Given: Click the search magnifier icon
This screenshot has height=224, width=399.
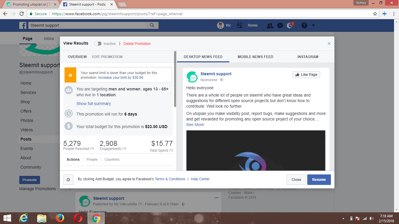Looking at the screenshot, I should pos(152,25).
